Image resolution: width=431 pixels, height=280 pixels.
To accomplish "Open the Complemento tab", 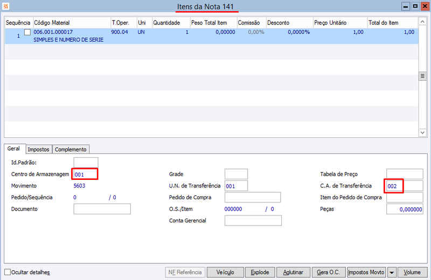I will [71, 149].
